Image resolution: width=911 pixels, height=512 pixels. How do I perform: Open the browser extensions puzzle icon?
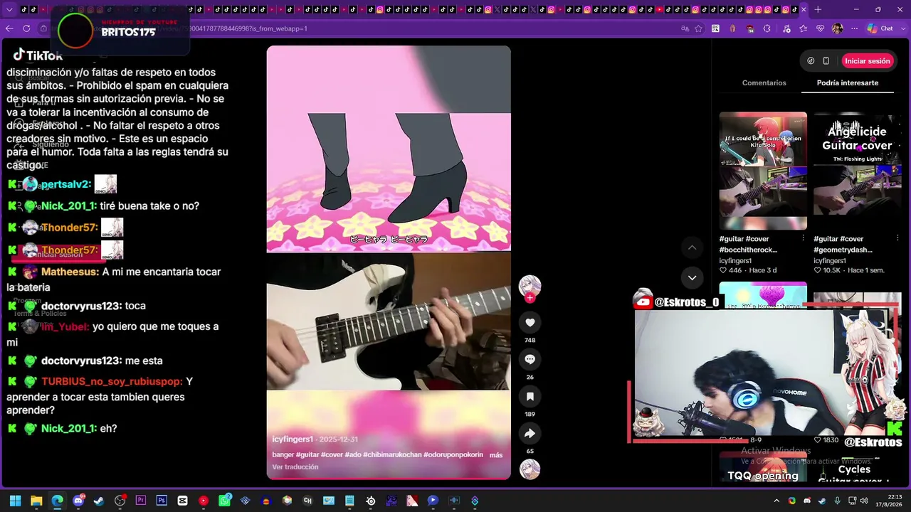pyautogui.click(x=767, y=28)
